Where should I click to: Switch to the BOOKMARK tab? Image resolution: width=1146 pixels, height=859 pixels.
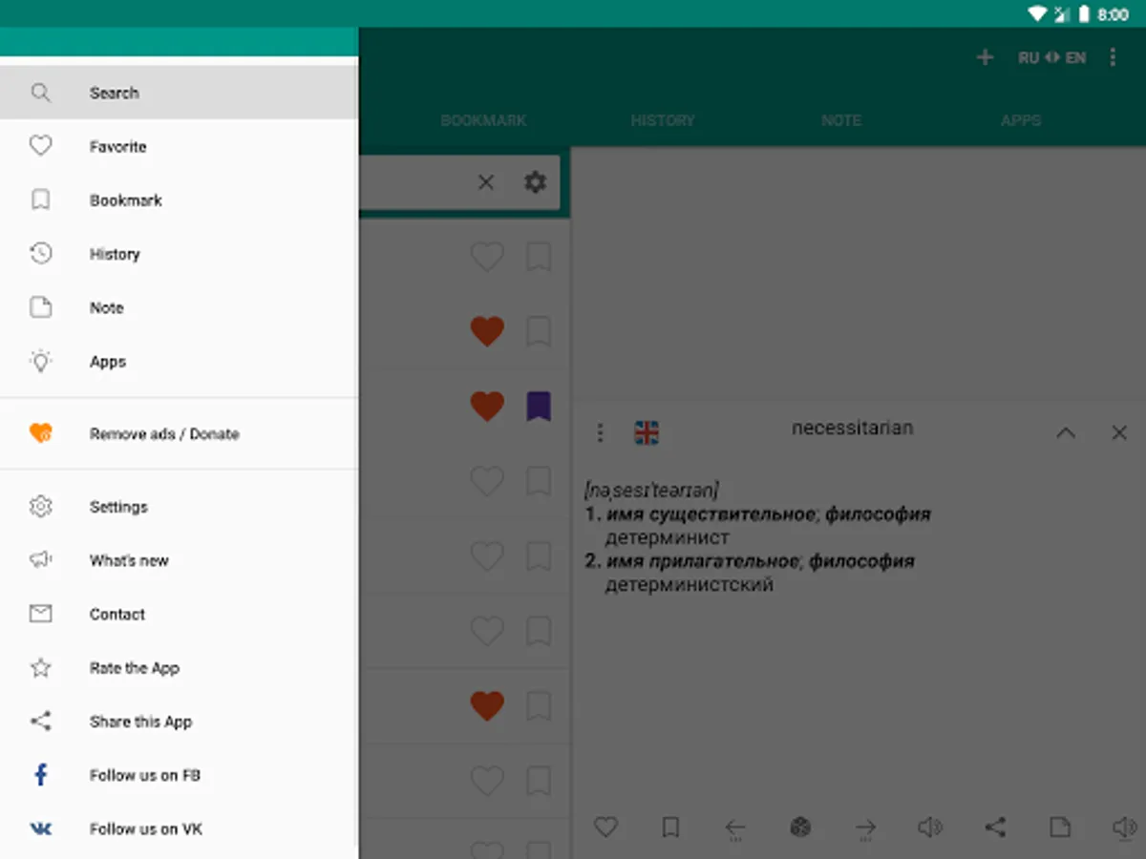483,120
